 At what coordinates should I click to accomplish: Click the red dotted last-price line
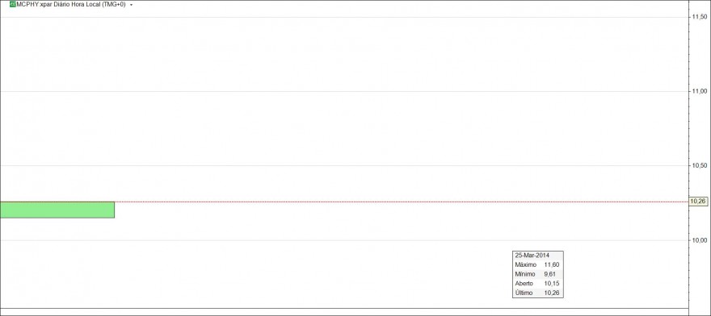click(x=402, y=202)
